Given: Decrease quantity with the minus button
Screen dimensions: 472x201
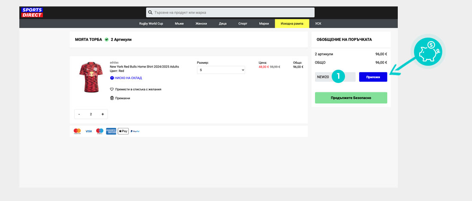Looking at the screenshot, I should click(x=79, y=114).
